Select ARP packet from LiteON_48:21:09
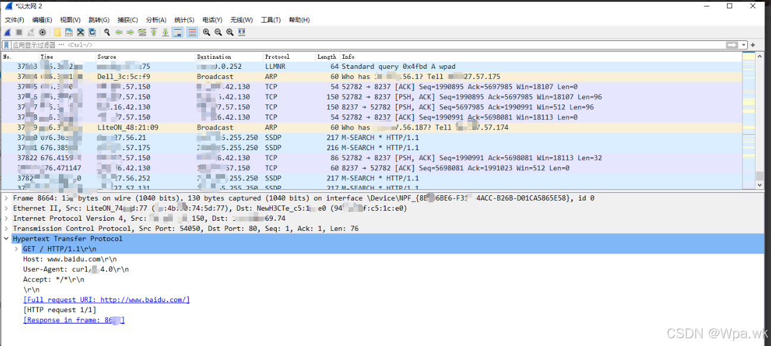This screenshot has width=771, height=346. (371, 127)
